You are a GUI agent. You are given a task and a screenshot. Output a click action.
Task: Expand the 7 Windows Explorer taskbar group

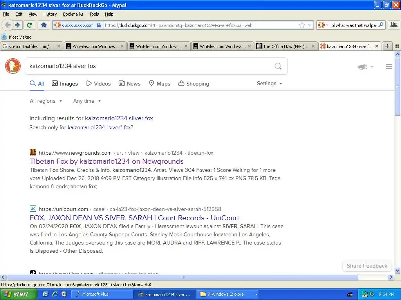pyautogui.click(x=228, y=295)
